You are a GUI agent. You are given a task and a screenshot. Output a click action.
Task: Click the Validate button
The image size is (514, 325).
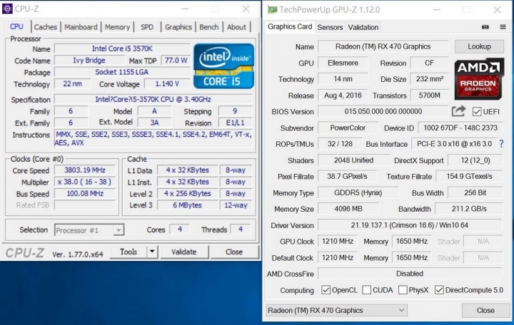184,252
